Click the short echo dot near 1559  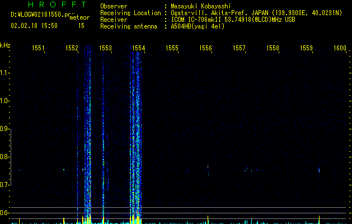tap(319, 170)
